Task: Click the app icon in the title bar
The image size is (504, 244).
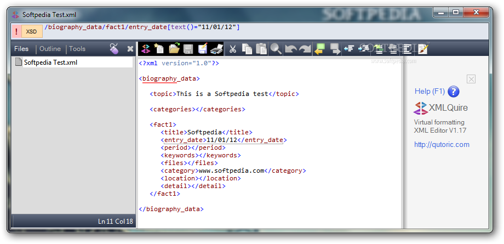Action: coord(16,15)
